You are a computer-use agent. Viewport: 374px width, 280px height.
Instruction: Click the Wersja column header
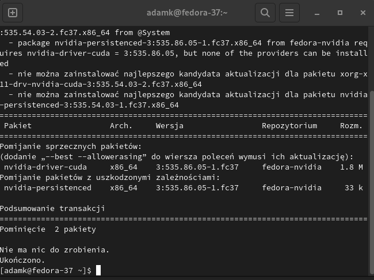[170, 125]
